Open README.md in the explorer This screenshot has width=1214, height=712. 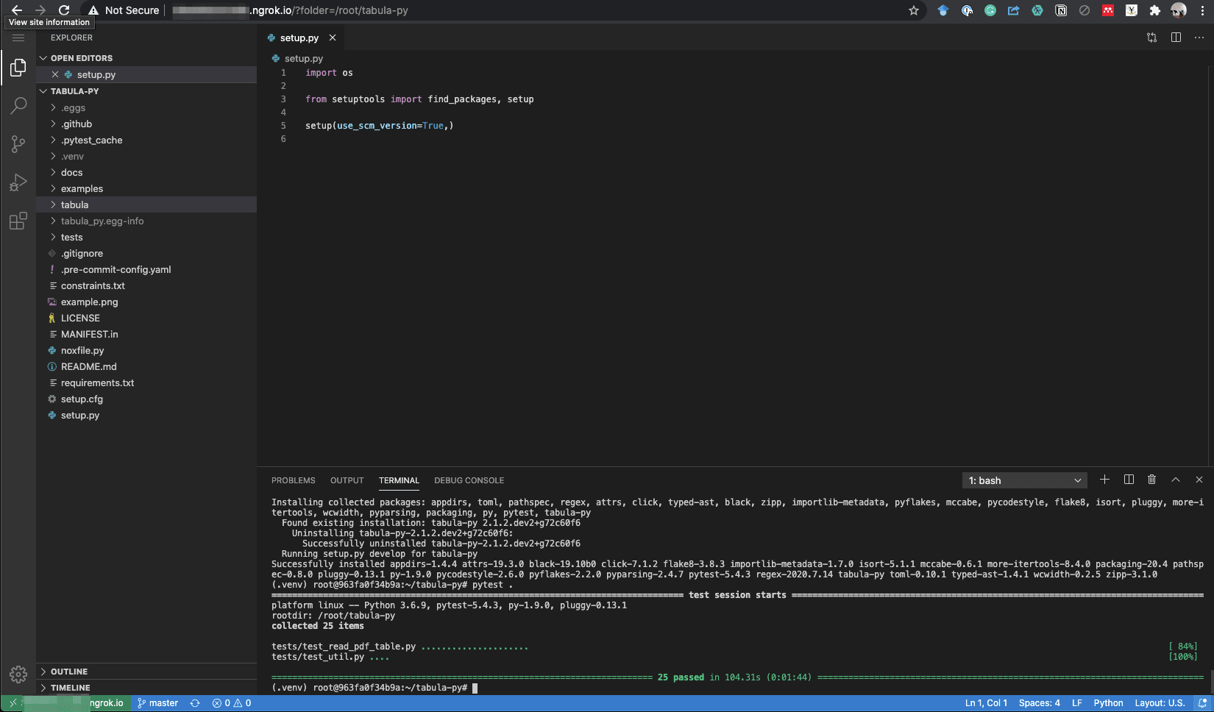tap(88, 366)
